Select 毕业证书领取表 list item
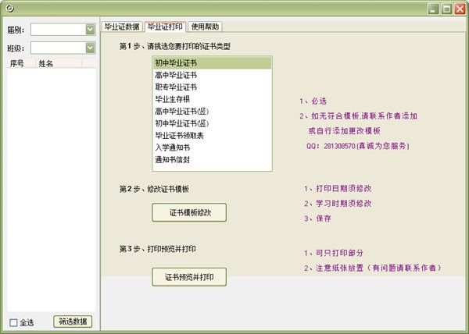 [x=212, y=136]
